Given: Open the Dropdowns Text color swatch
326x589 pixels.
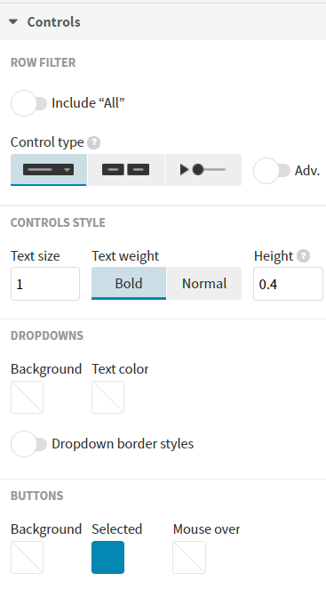Looking at the screenshot, I should click(x=108, y=397).
